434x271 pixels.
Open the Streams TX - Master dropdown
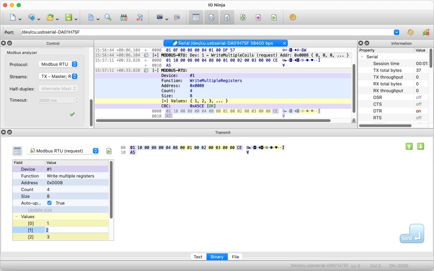(58, 76)
